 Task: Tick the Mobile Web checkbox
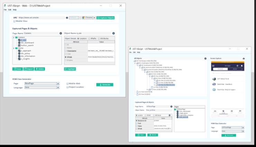(67, 84)
